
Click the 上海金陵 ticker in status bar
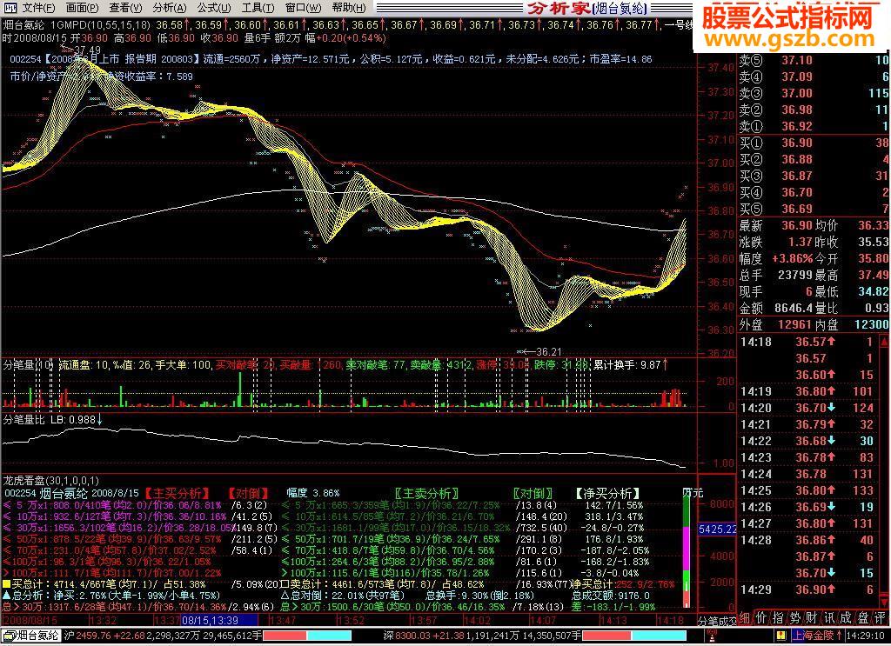816,636
